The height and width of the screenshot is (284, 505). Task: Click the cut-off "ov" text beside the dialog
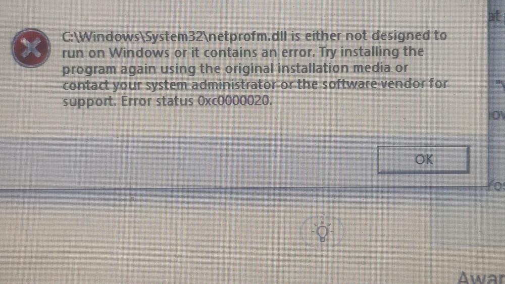coord(496,115)
